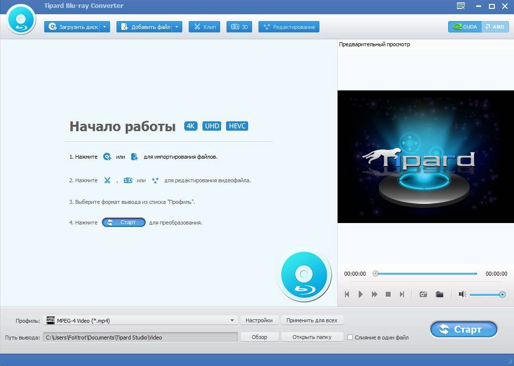The image size is (514, 366).
Task: Click the Старт button in step 4
Action: click(x=123, y=223)
